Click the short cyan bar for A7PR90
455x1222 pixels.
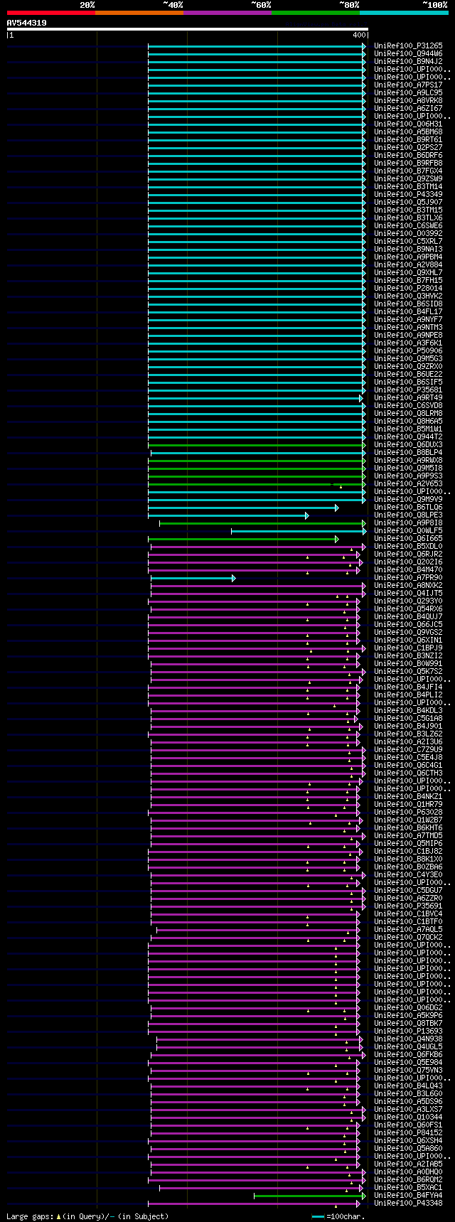click(x=193, y=578)
